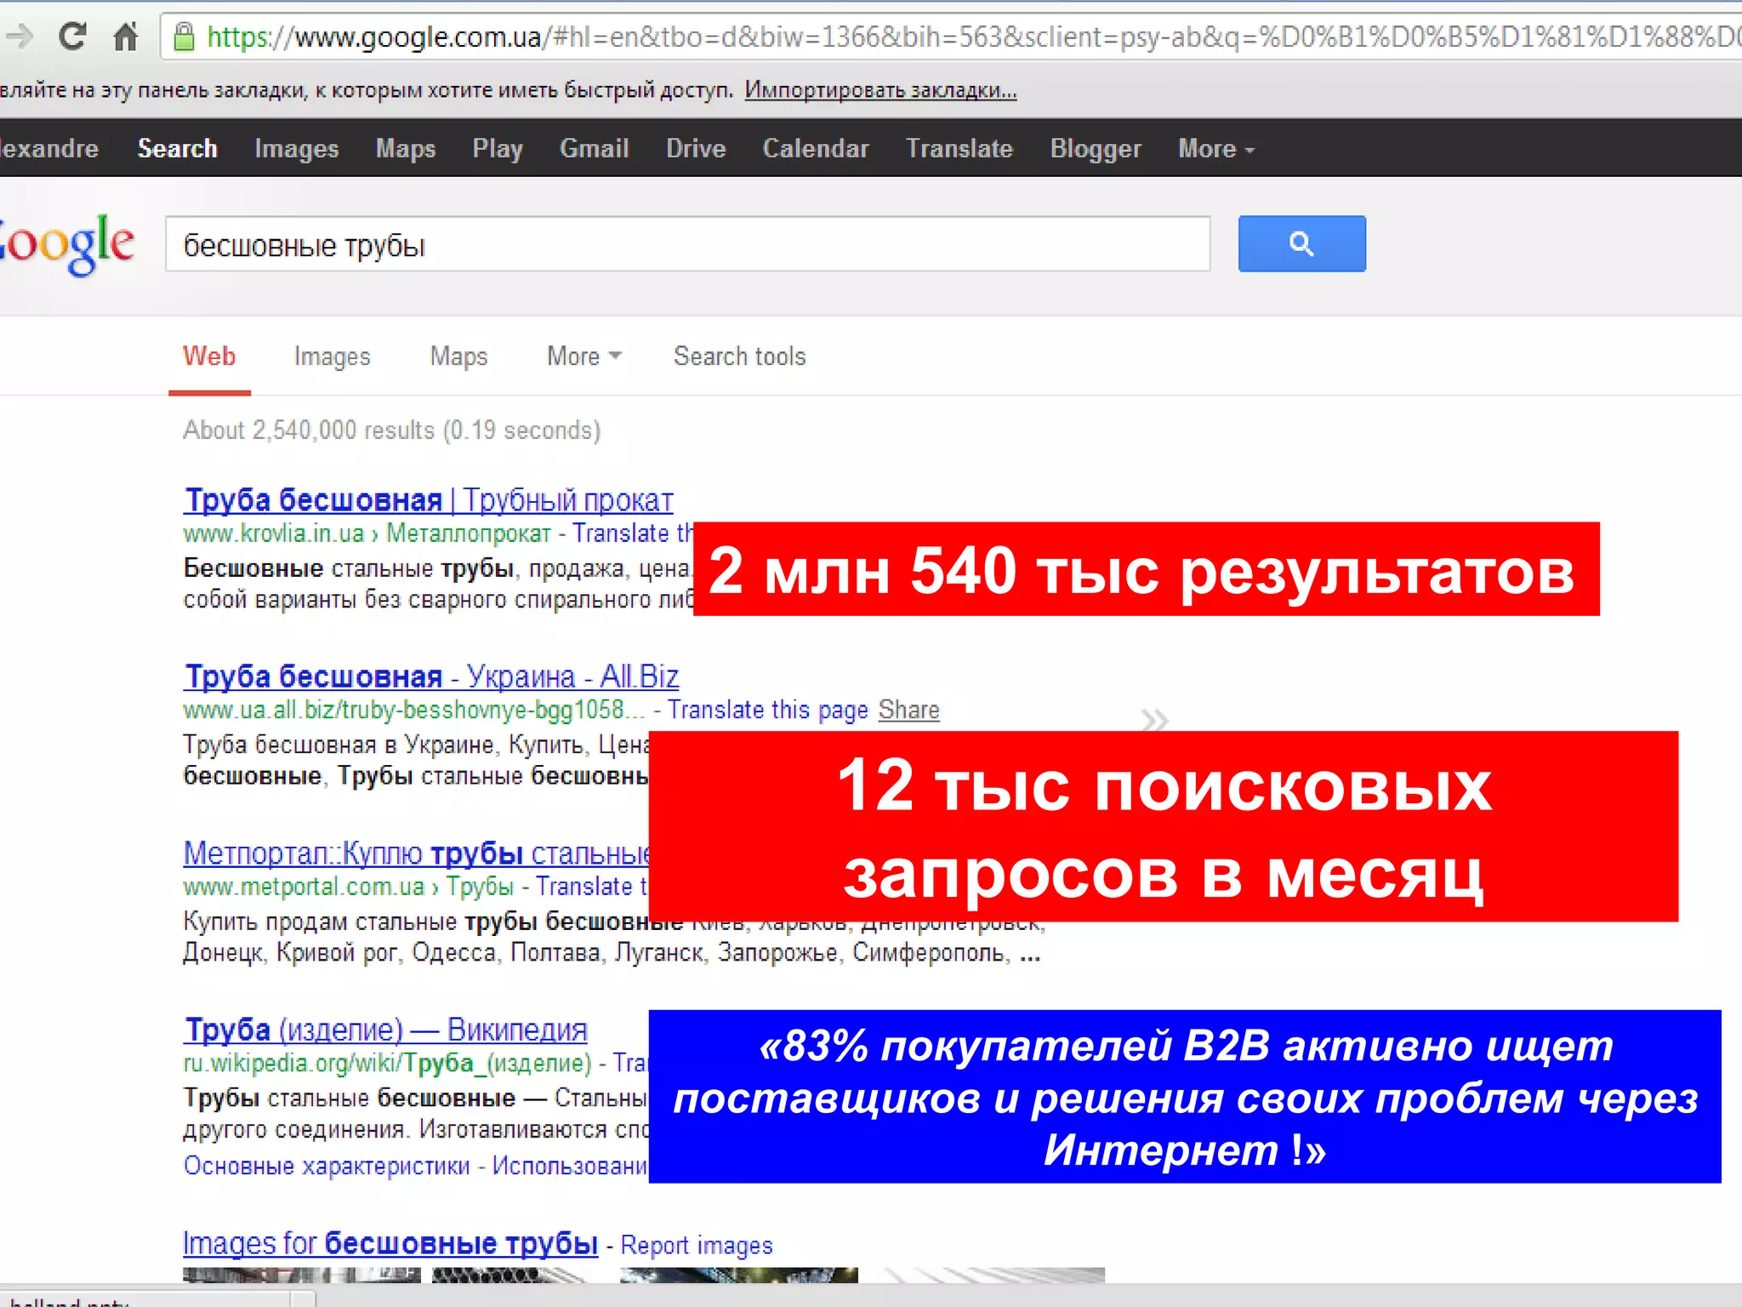Viewport: 1742px width, 1307px height.
Task: Open Drive in the black Google bar
Action: pos(696,148)
